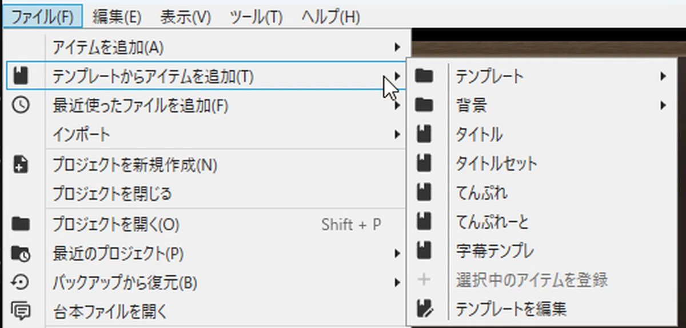Click the edit-template icon beside テンプレートを編集
Screen dimensions: 686x328
tap(425, 309)
